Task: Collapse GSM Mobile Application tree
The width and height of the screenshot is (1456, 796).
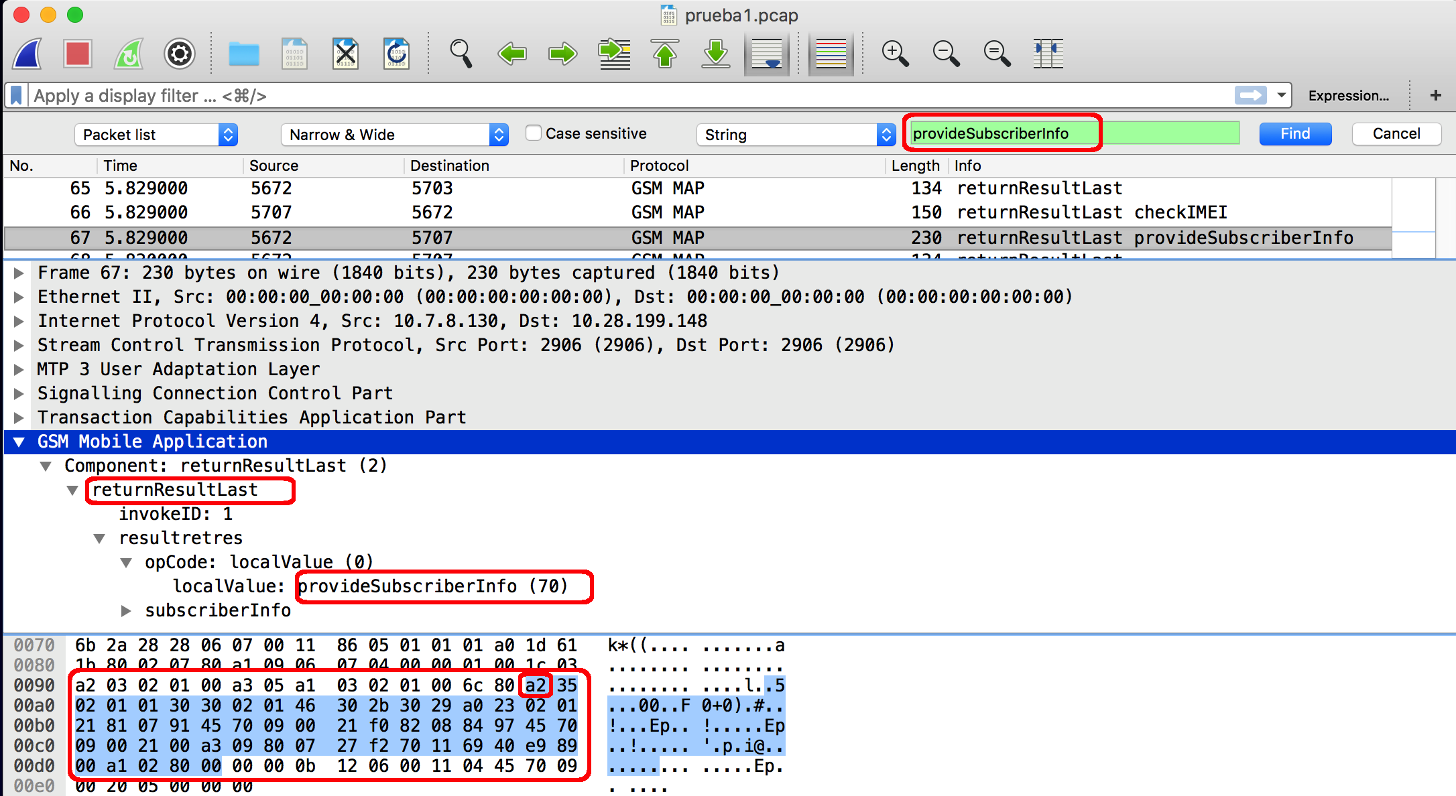Action: tap(19, 442)
